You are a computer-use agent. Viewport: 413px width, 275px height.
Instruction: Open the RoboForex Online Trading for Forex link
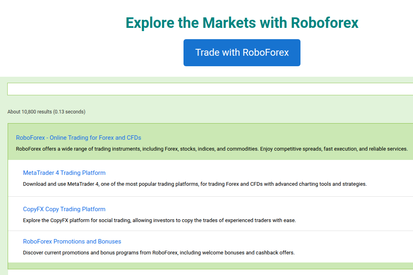tap(79, 137)
